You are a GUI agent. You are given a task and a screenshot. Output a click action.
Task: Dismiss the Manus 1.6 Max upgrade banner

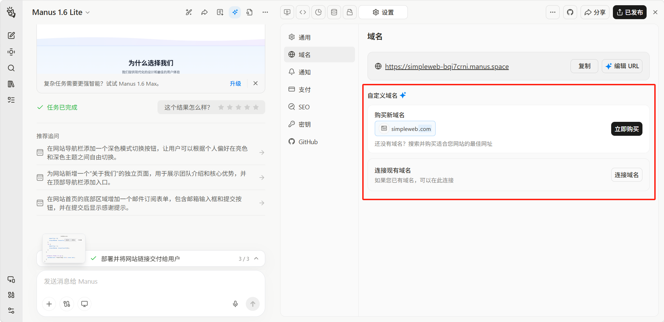[256, 83]
